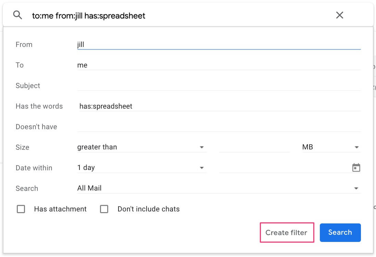Open the MB size unit dropdown

tap(331, 147)
